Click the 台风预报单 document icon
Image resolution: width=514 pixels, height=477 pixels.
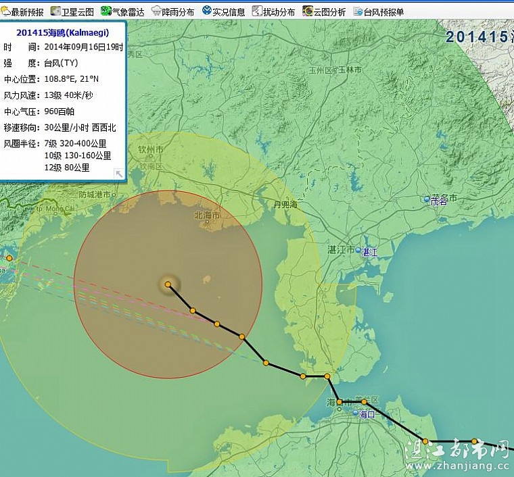coord(358,11)
